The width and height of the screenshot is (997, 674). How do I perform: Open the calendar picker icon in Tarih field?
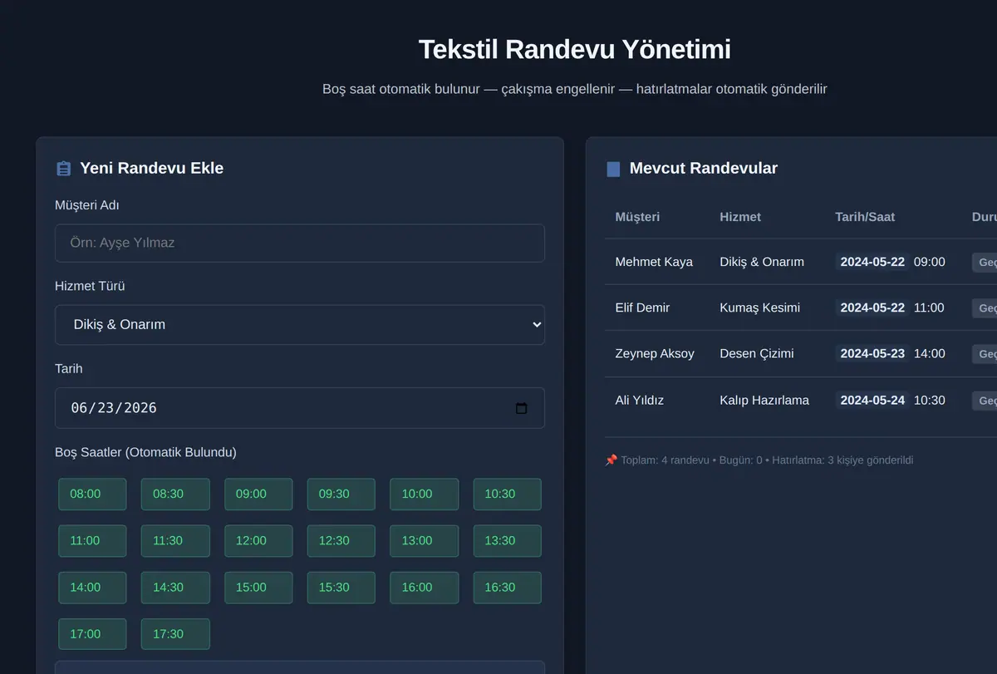[x=522, y=408]
